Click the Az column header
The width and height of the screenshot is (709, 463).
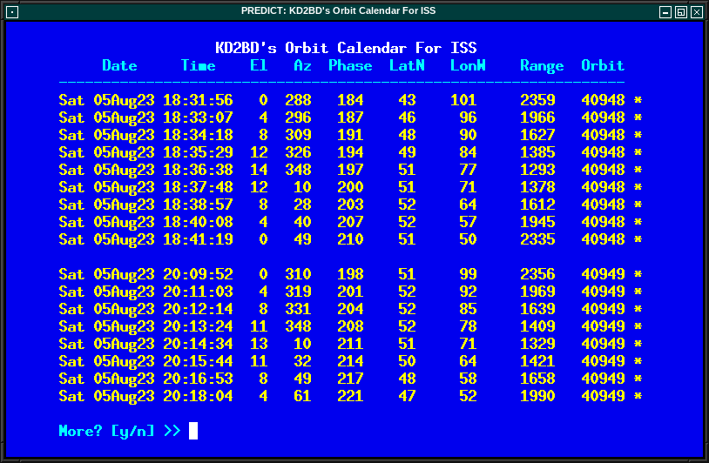point(302,65)
